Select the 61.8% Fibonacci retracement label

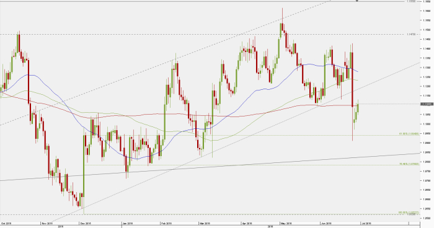point(409,134)
